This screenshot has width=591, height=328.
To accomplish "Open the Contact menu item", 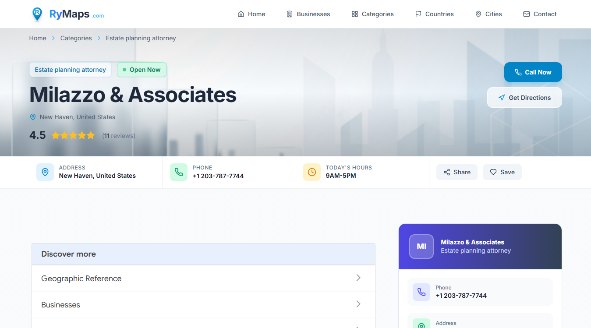I will coord(540,14).
